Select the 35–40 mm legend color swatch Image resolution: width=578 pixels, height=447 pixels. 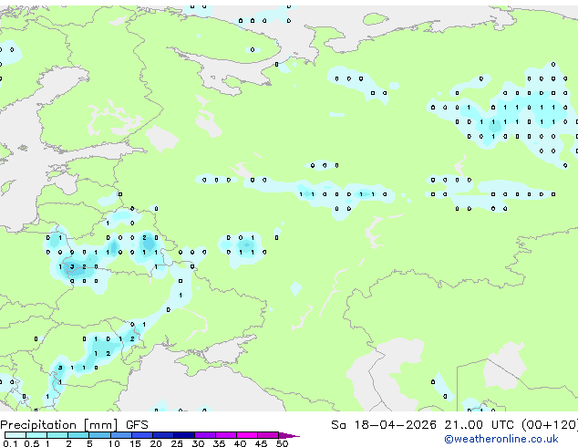[x=226, y=435]
